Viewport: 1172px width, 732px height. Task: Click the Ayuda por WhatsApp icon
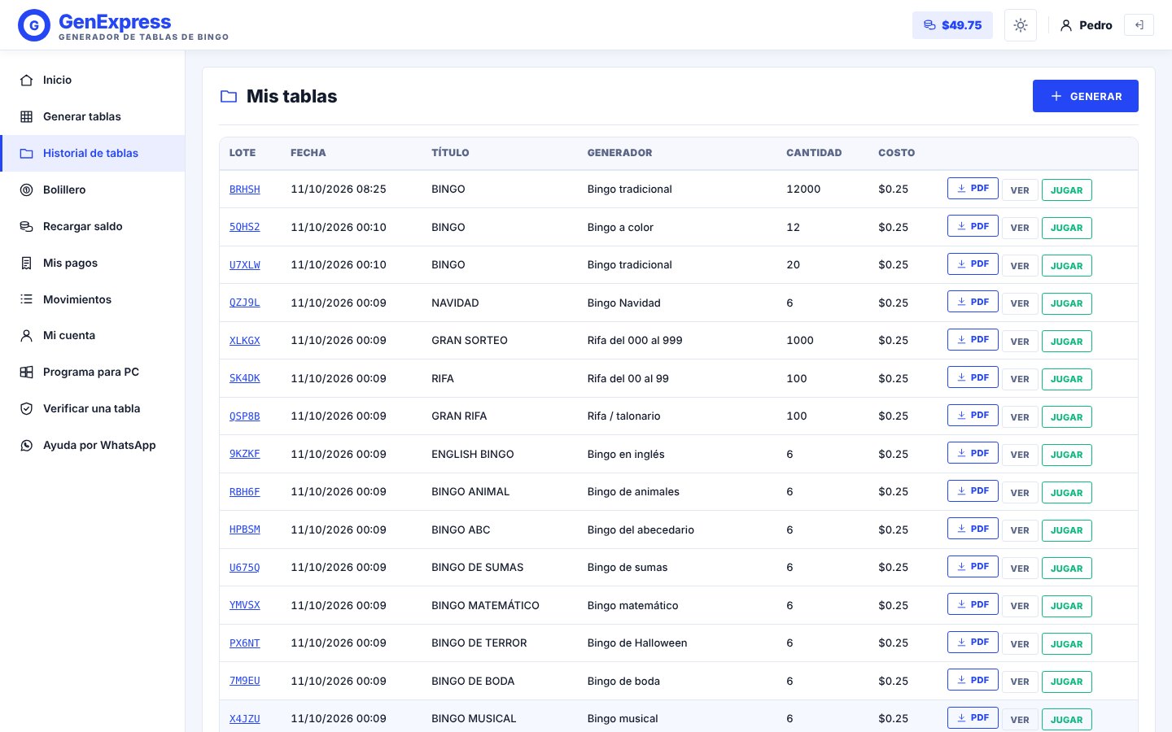[x=27, y=445]
